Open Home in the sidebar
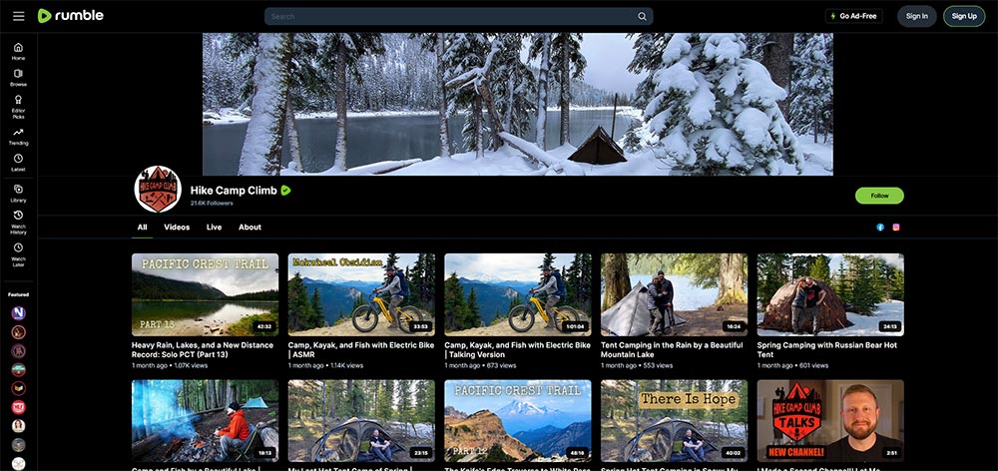Image resolution: width=998 pixels, height=471 pixels. pos(18,52)
